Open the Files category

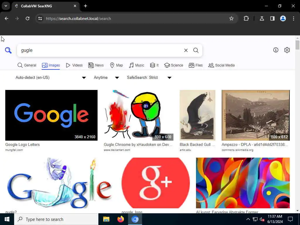[195, 65]
